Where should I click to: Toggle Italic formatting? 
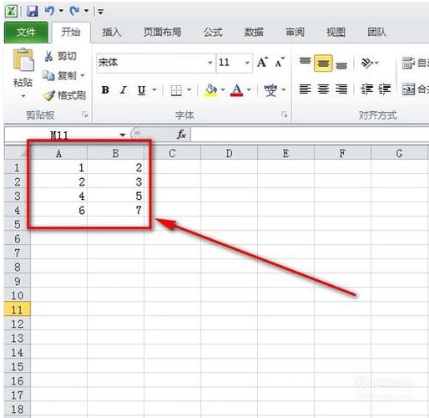[x=124, y=90]
